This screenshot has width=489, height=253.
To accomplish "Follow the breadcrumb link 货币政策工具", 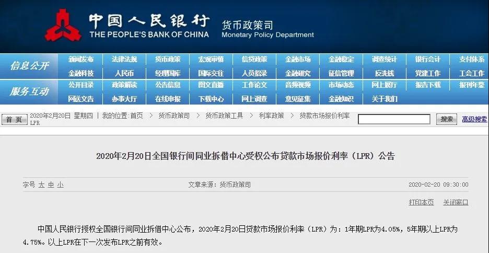I will 224,116.
